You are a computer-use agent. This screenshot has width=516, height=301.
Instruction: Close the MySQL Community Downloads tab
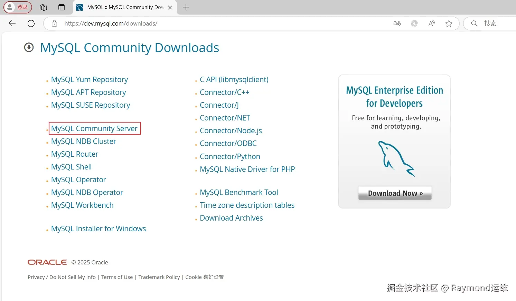(170, 7)
